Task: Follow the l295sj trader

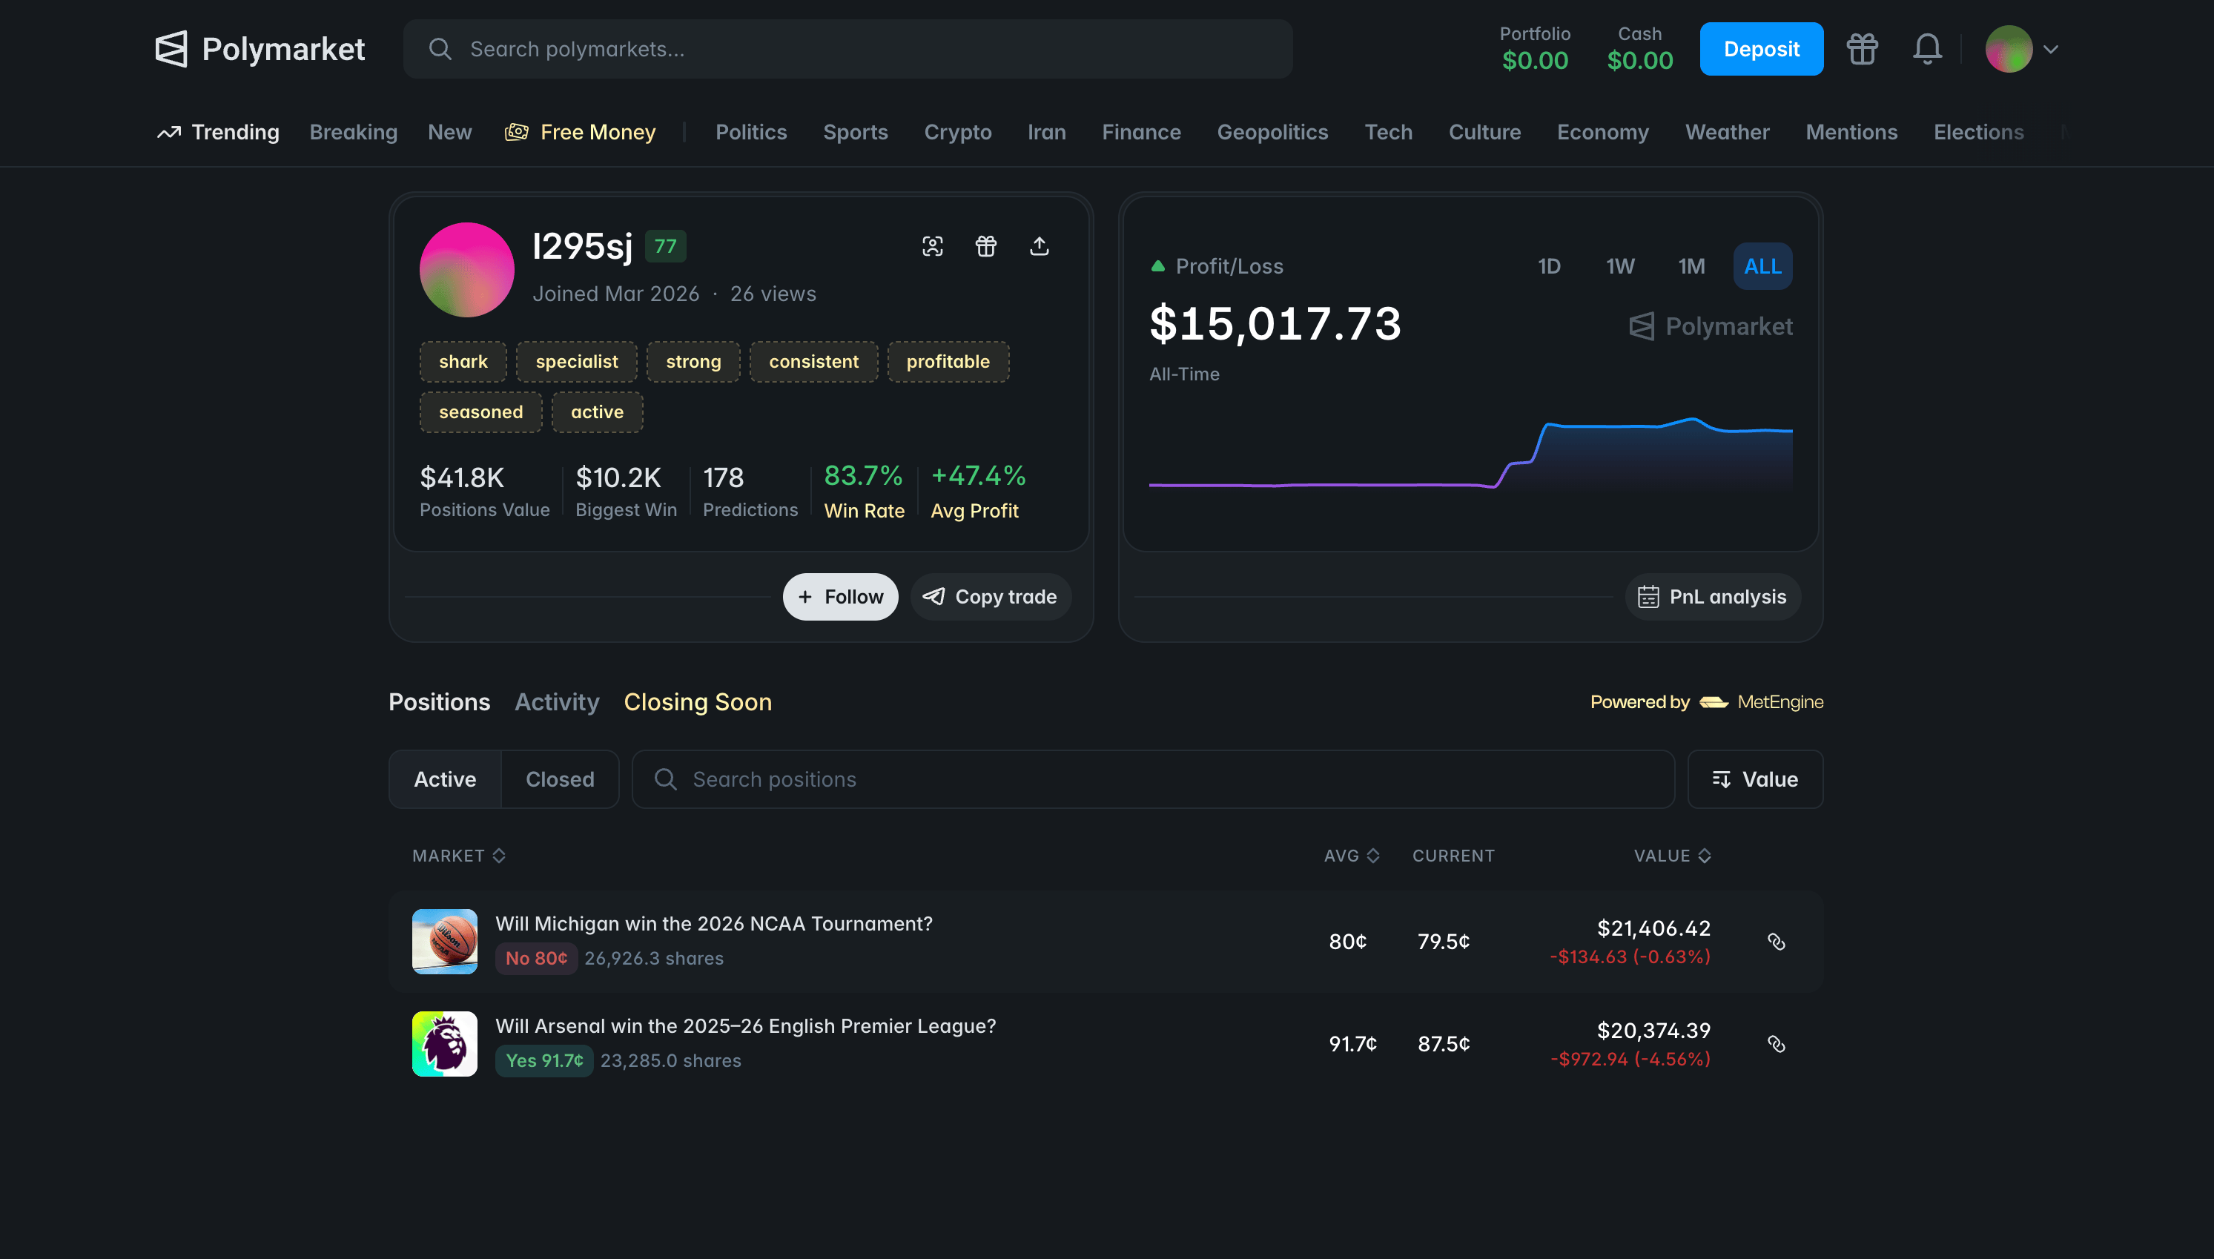Action: coord(840,597)
